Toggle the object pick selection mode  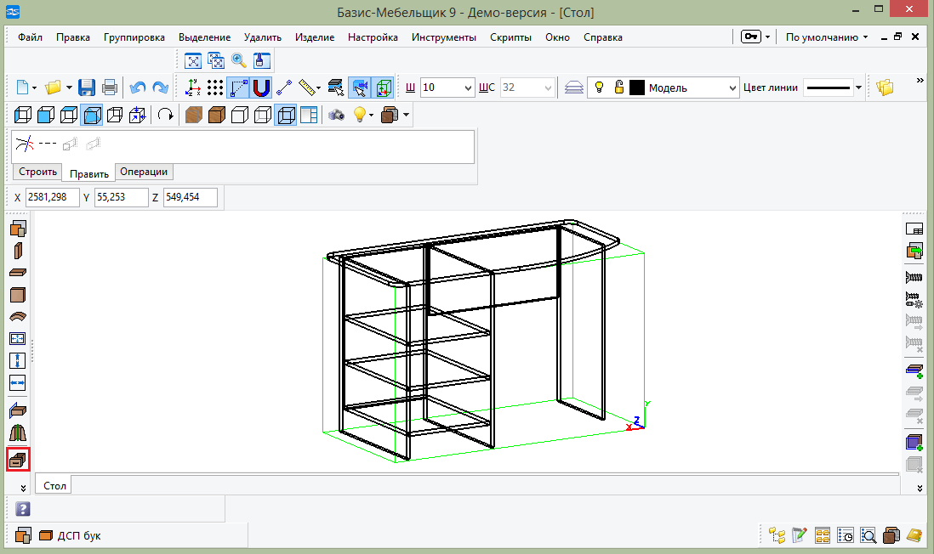360,88
